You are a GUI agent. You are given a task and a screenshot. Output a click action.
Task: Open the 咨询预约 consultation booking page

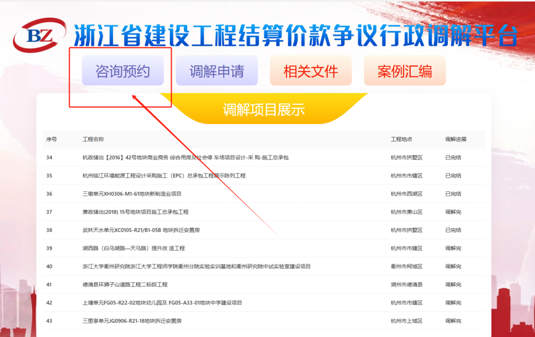tap(123, 70)
